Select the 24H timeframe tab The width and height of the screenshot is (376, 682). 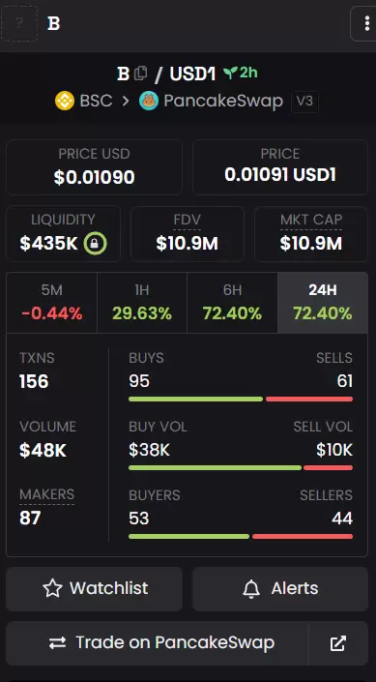pyautogui.click(x=323, y=303)
